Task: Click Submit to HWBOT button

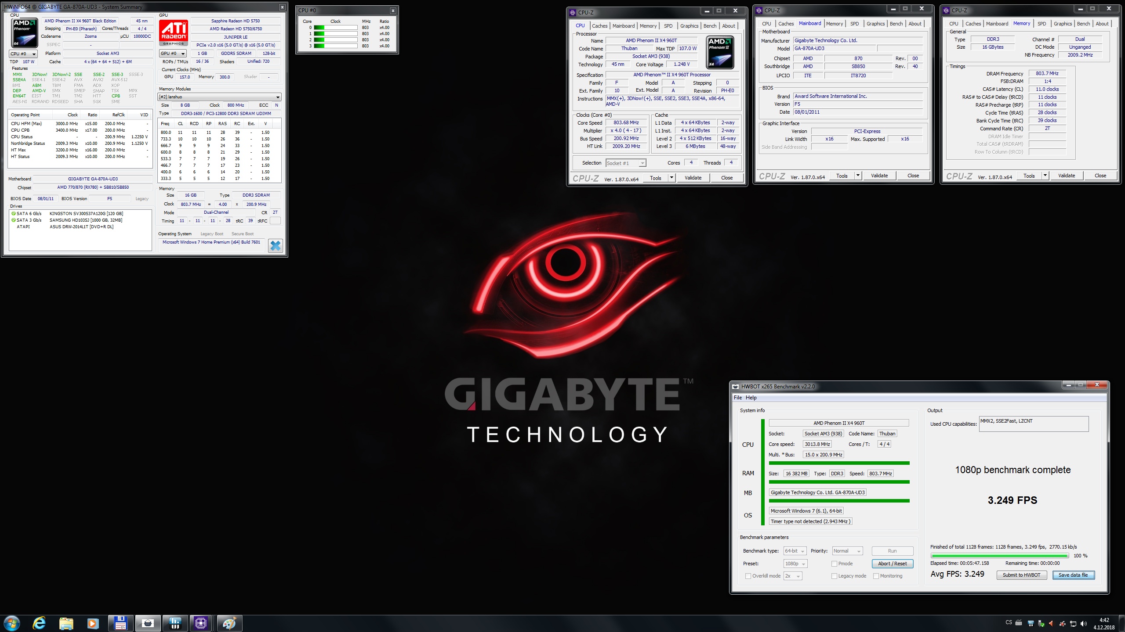Action: [x=1021, y=575]
